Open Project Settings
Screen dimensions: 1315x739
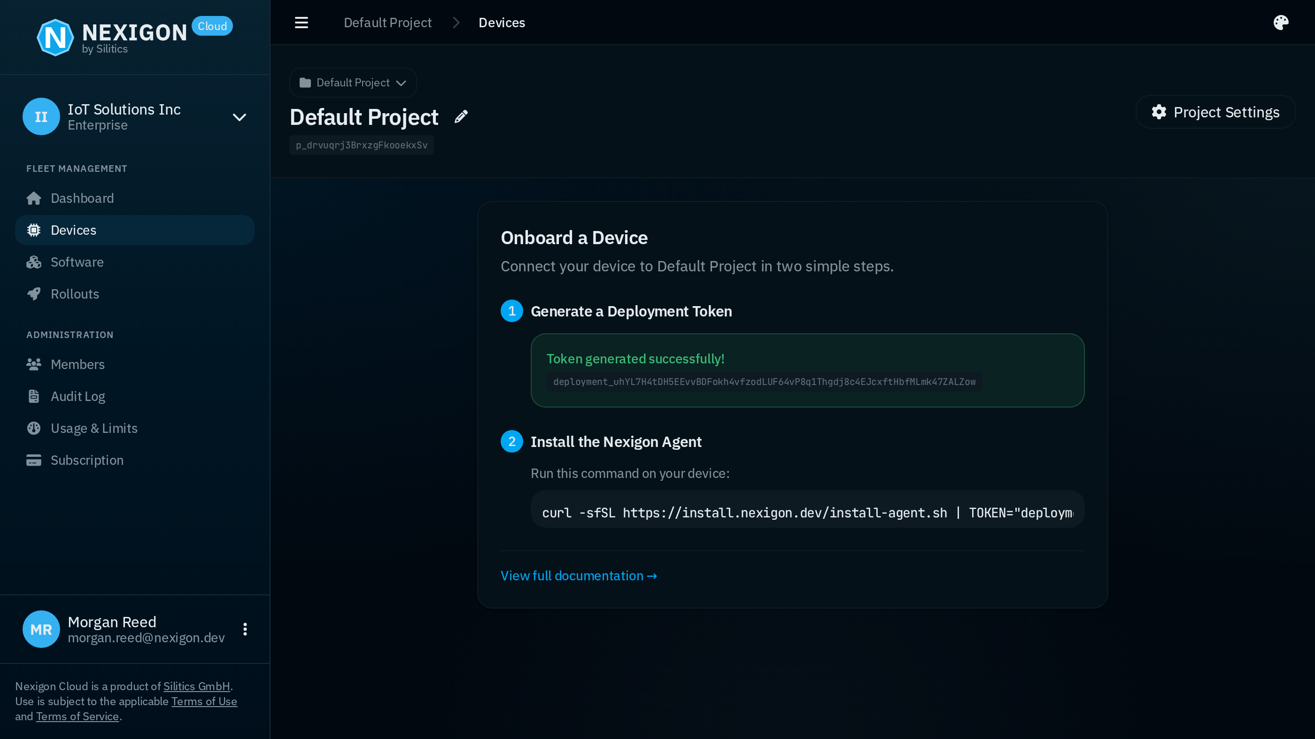coord(1215,112)
